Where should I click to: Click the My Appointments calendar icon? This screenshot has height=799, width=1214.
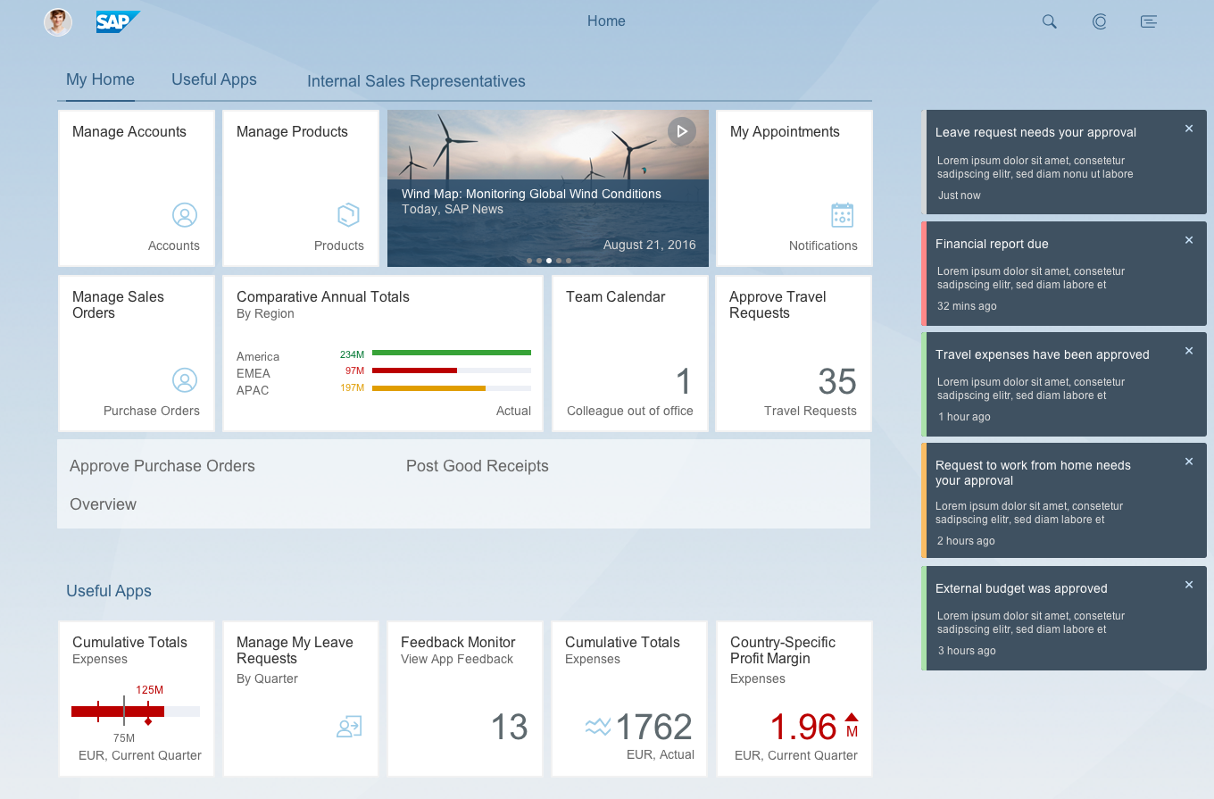842,215
